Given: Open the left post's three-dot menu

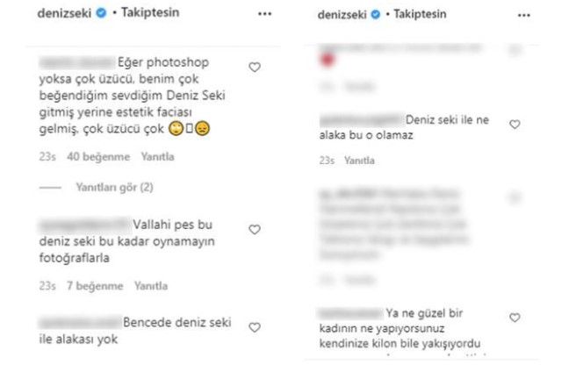Looking at the screenshot, I should pos(264,14).
